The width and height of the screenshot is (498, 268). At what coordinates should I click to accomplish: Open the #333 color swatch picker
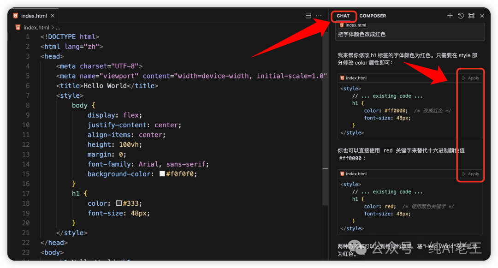(119, 203)
